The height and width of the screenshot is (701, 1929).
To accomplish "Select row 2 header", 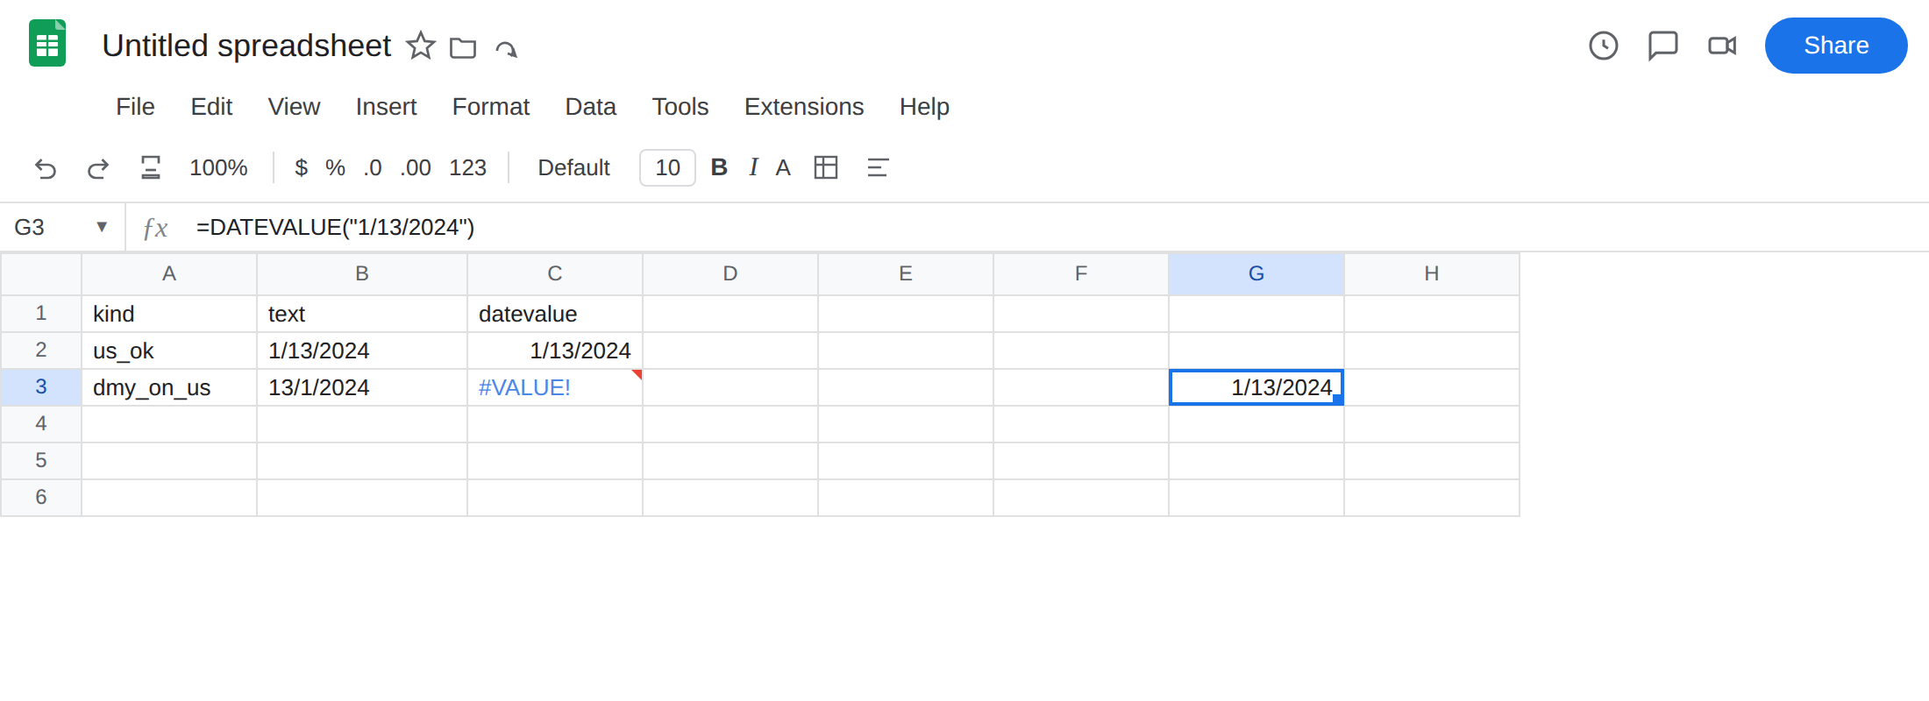I will tap(41, 350).
